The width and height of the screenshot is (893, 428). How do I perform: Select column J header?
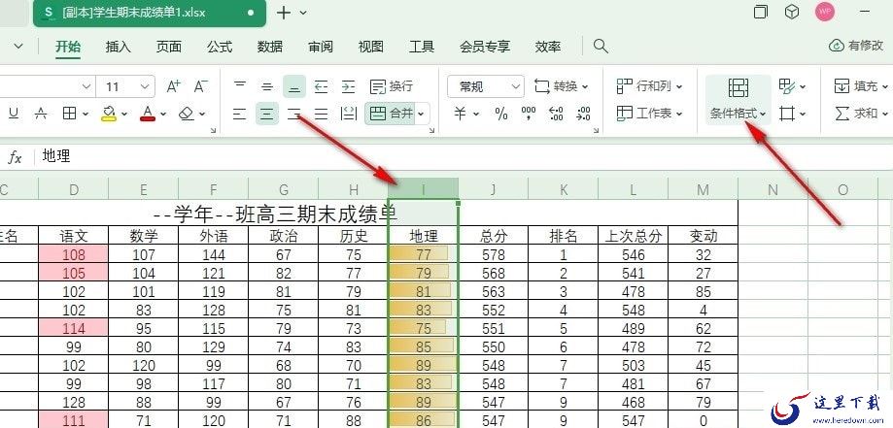[494, 189]
